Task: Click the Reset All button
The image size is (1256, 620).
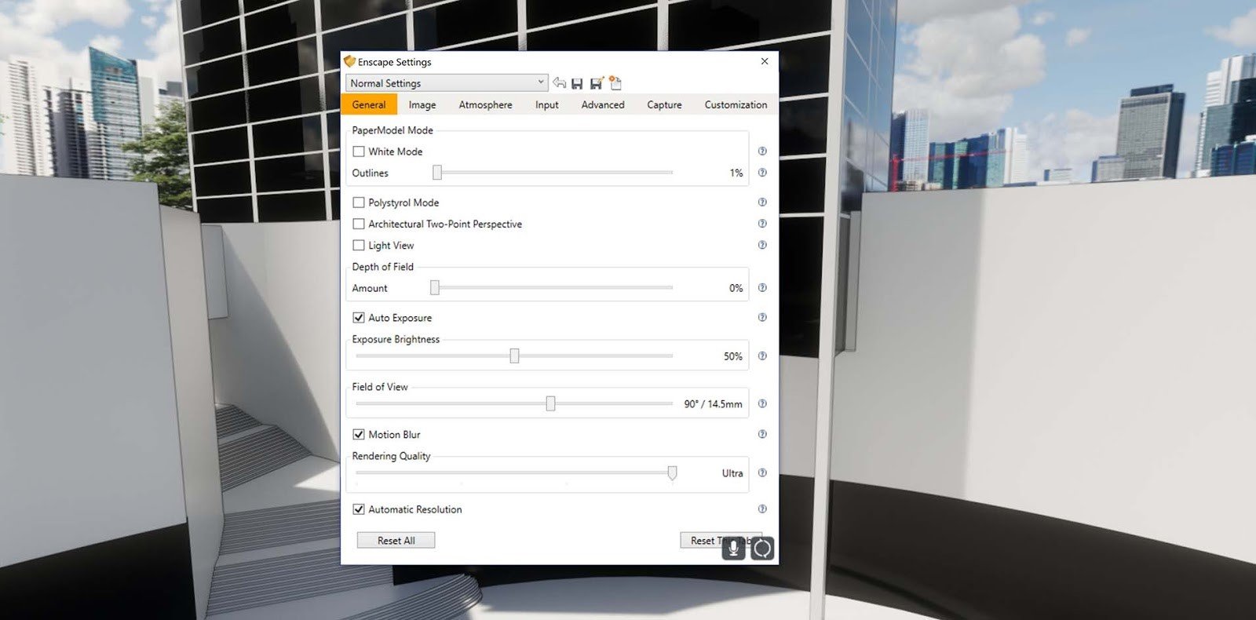Action: point(396,541)
